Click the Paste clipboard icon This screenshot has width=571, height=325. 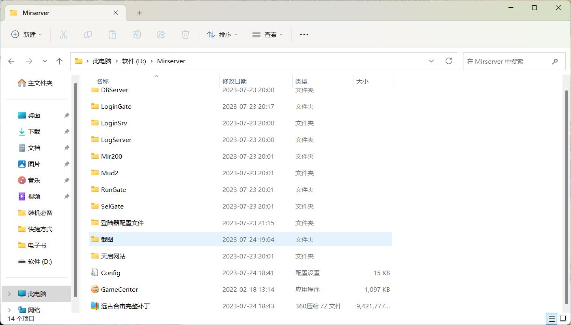pos(112,35)
